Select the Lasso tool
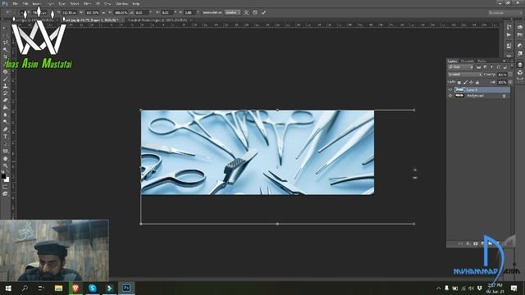The height and width of the screenshot is (295, 525). point(5,43)
